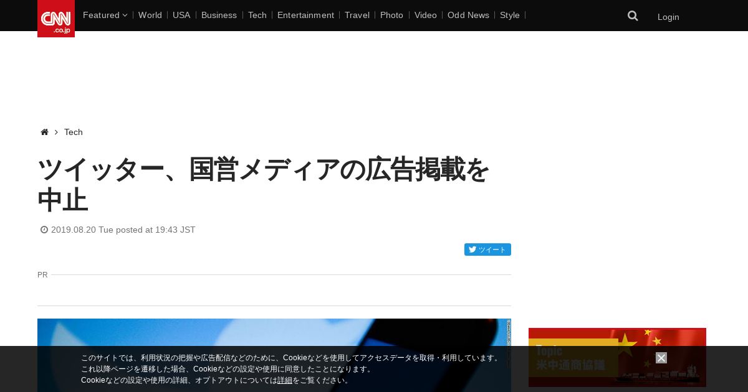Open the Odd News section
Image resolution: width=748 pixels, height=392 pixels.
(x=468, y=15)
